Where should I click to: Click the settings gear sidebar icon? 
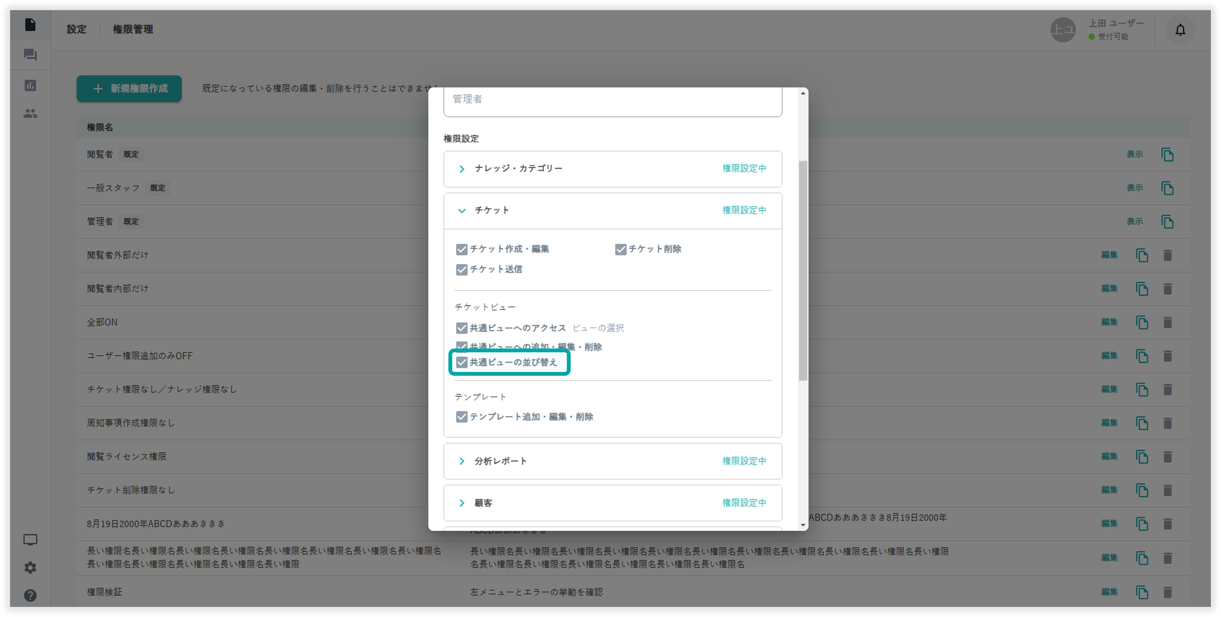30,567
